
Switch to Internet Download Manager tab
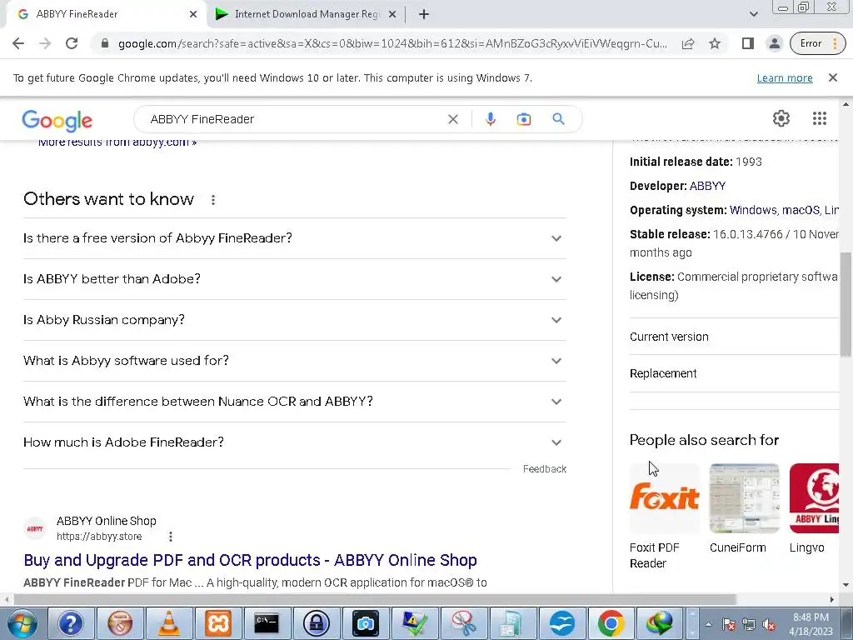305,14
